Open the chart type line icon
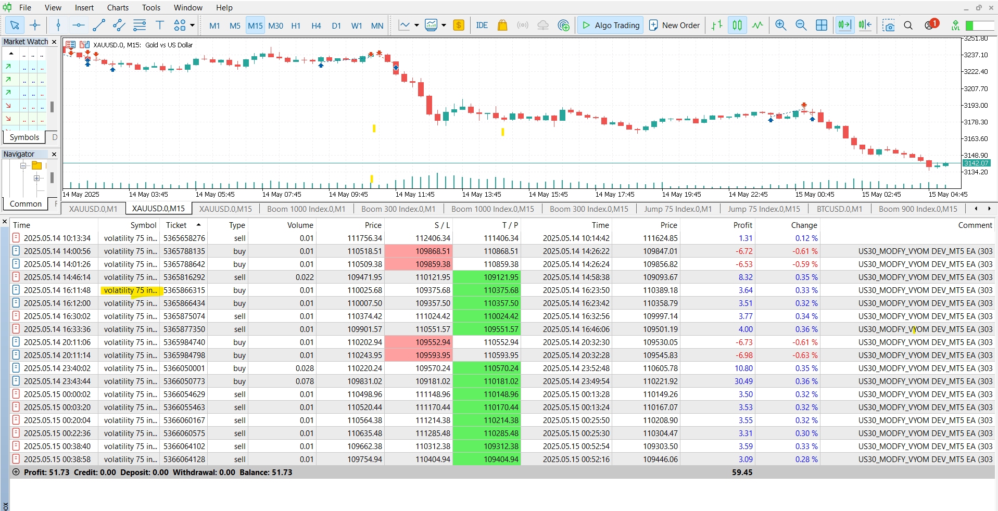 click(x=404, y=25)
